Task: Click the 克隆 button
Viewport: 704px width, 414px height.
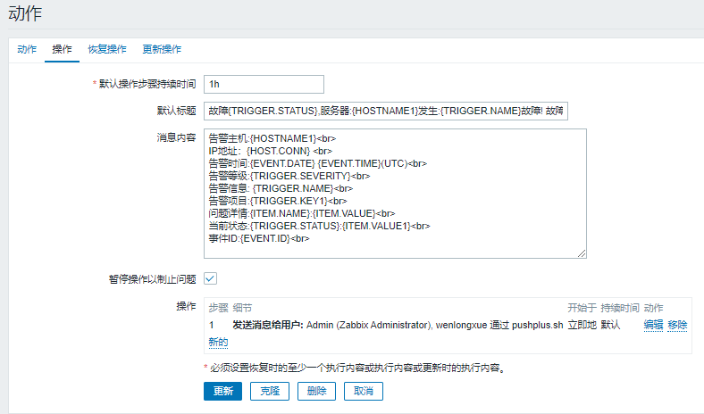Action: tap(269, 391)
